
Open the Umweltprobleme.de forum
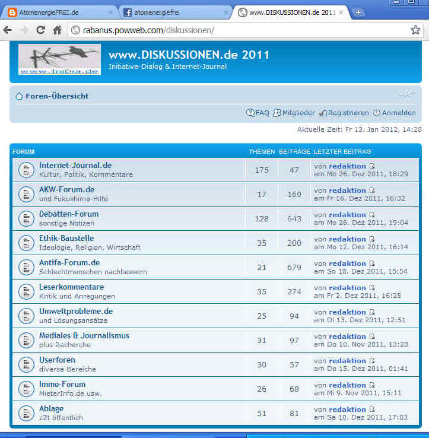76,311
